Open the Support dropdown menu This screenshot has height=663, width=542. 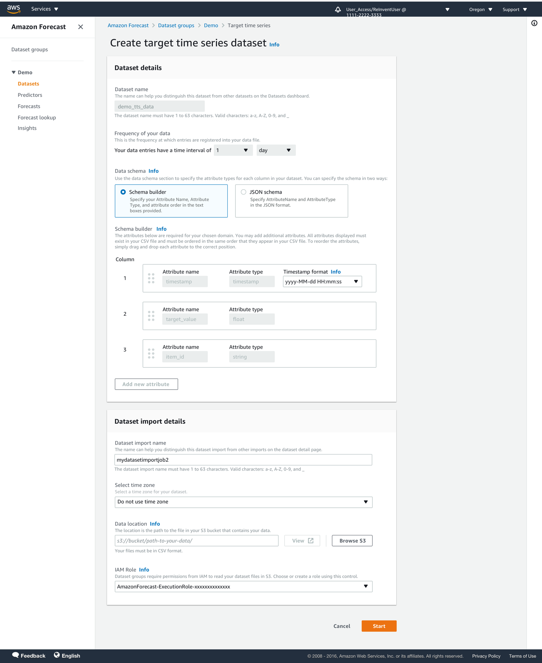pos(515,9)
